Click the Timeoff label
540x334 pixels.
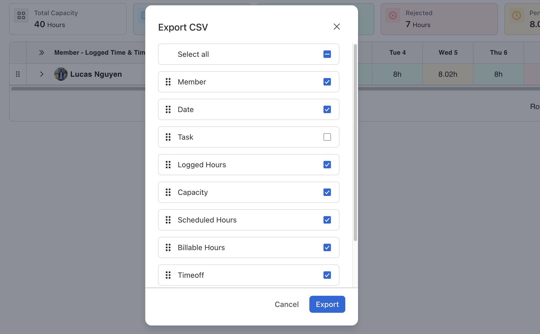(191, 275)
